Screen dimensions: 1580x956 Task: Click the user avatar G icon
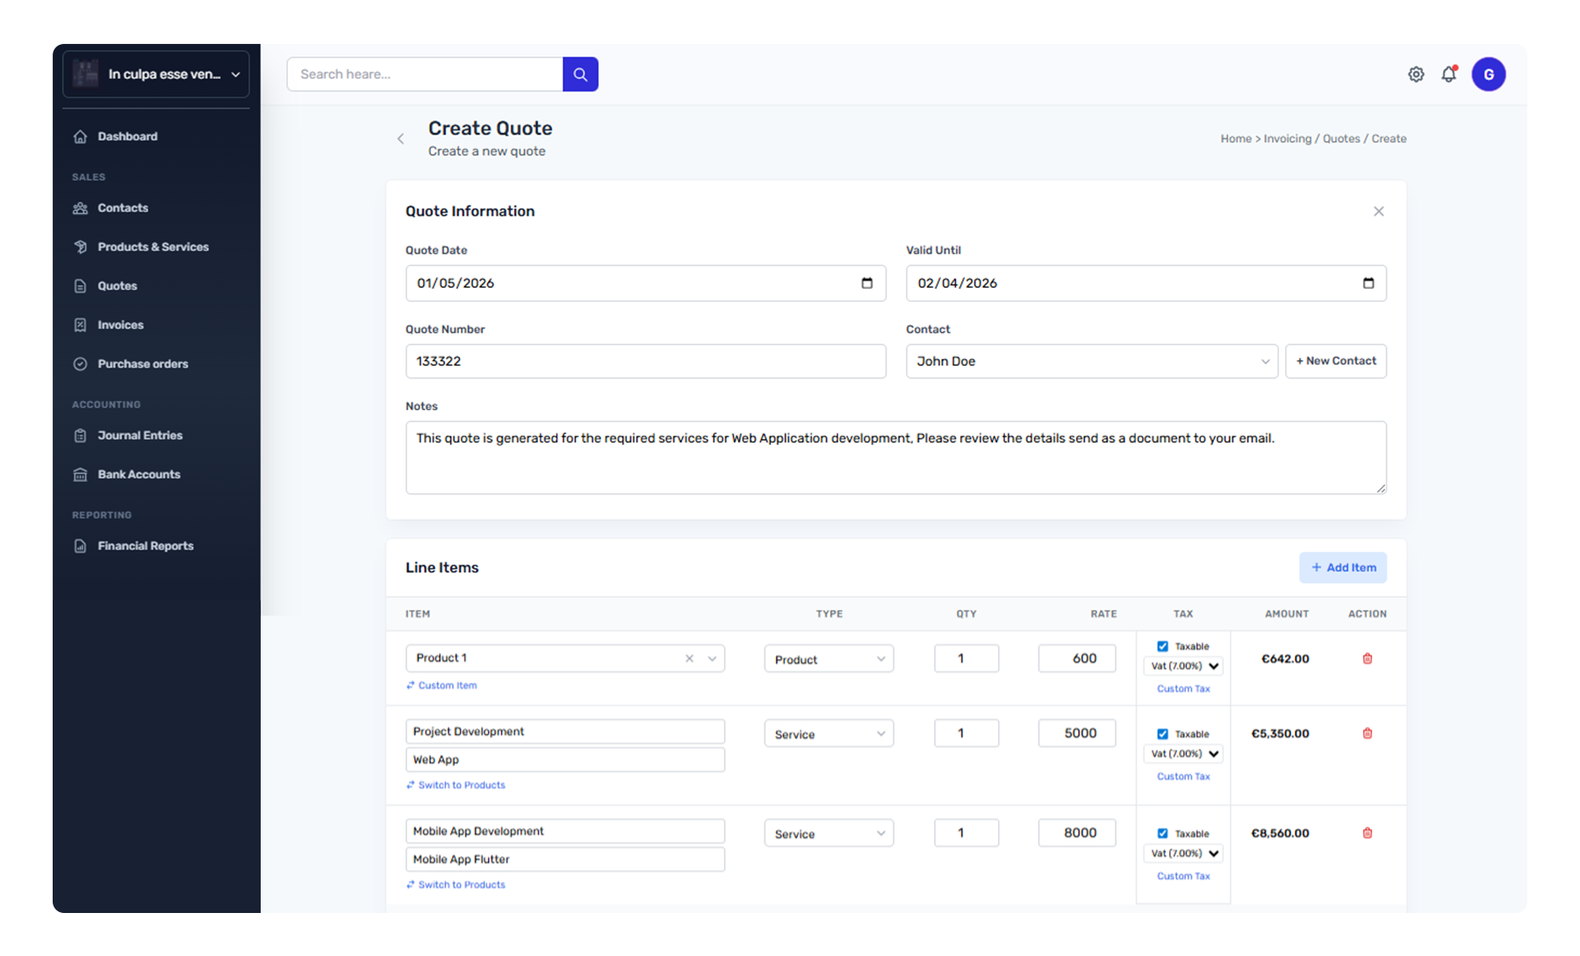click(x=1489, y=75)
